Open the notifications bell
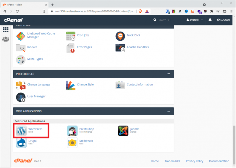The image size is (236, 168). click(210, 20)
